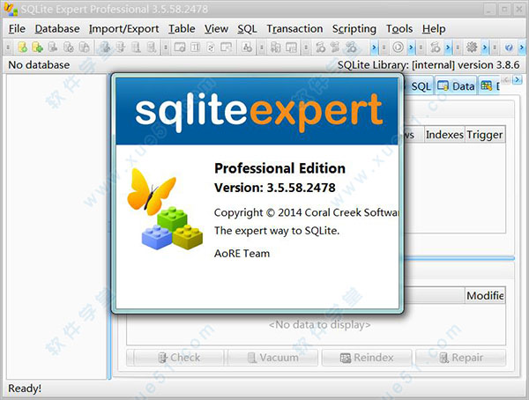The width and height of the screenshot is (529, 400).
Task: Click the Modifie column header
Action: coord(485,295)
